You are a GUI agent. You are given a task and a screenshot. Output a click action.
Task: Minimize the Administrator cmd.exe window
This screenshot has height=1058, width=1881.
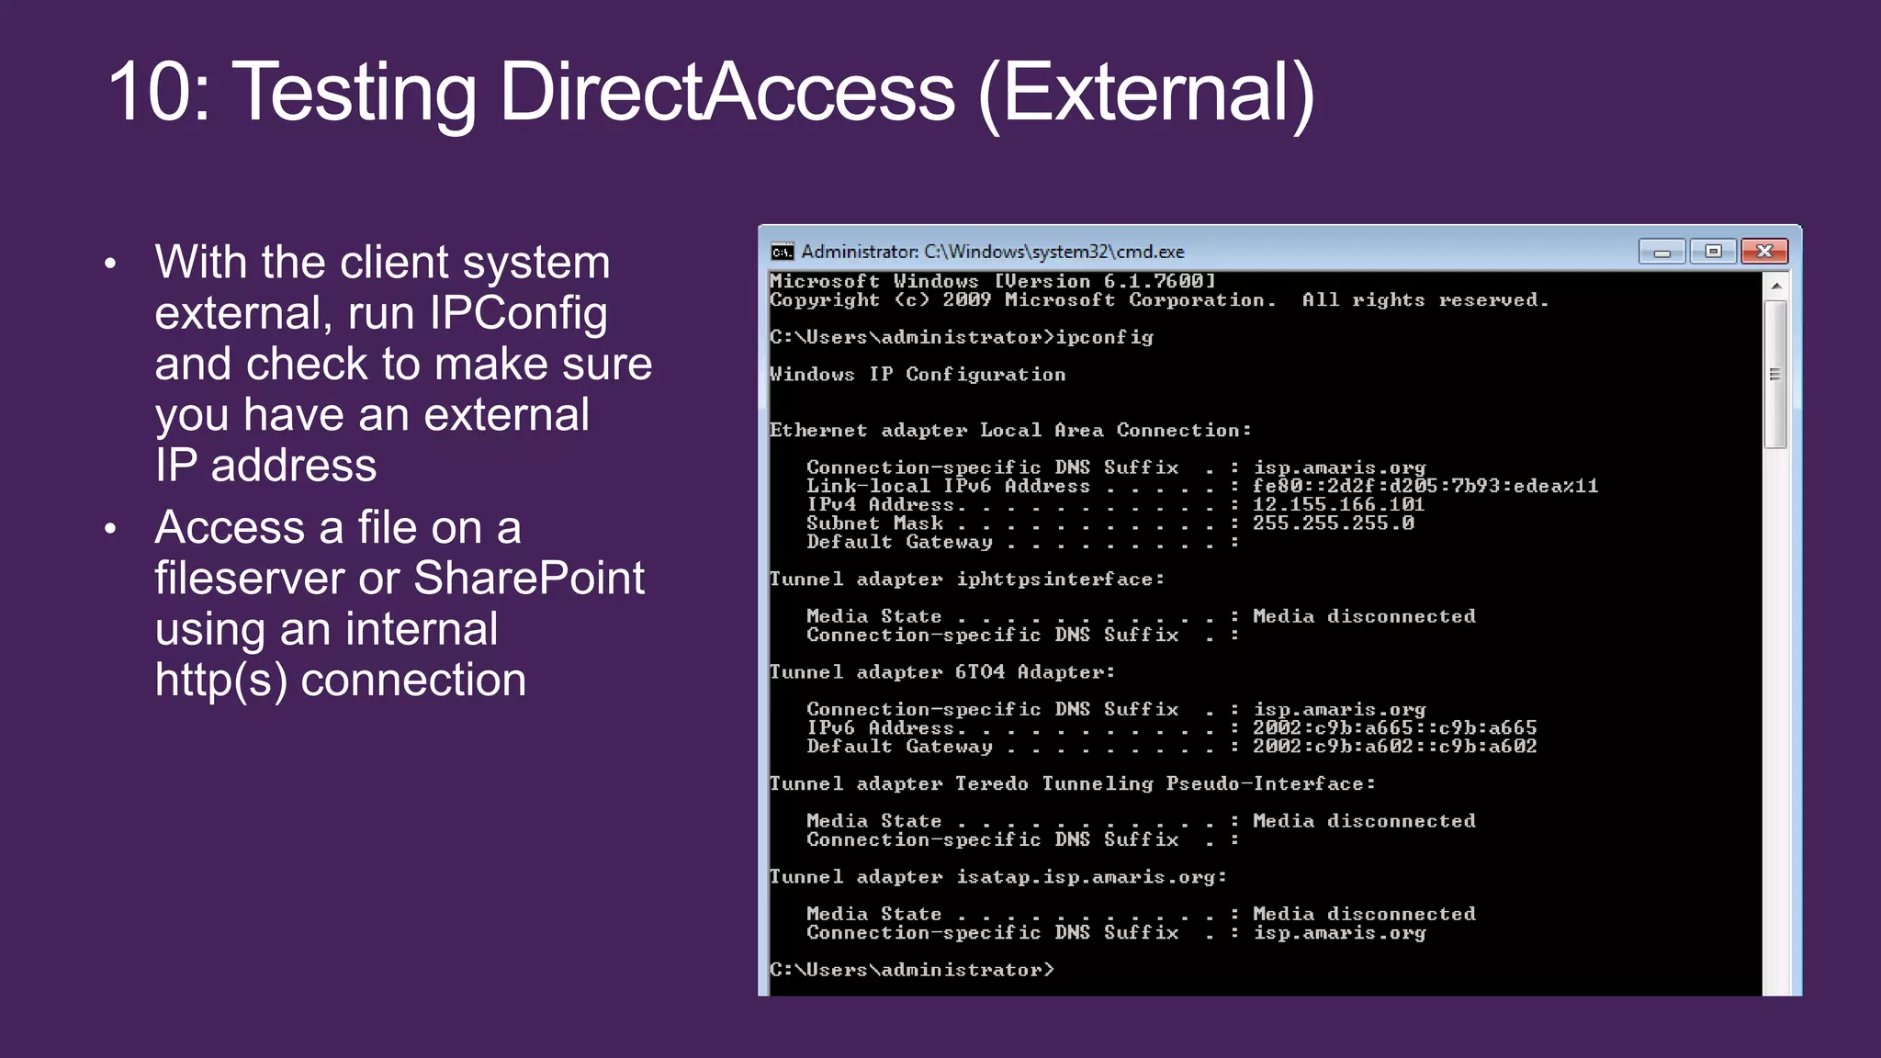point(1661,252)
